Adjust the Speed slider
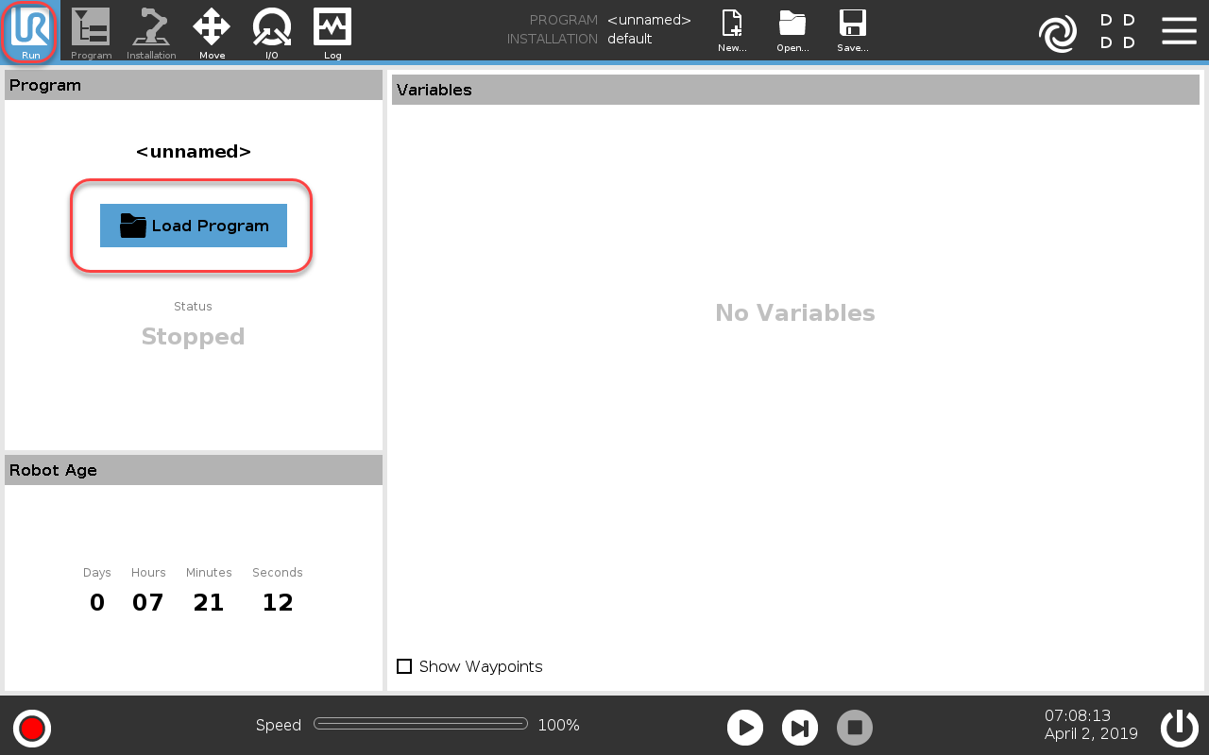Image resolution: width=1209 pixels, height=755 pixels. click(420, 722)
